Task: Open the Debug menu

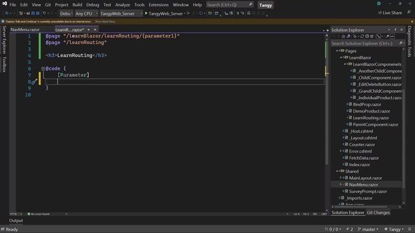Action: click(x=93, y=5)
